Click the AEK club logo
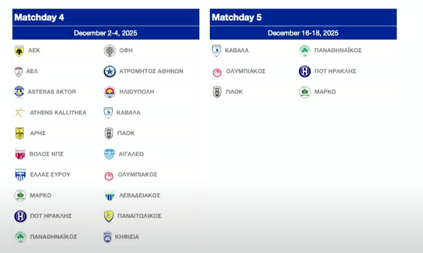Screen dimensions: 423x253 pyautogui.click(x=20, y=51)
